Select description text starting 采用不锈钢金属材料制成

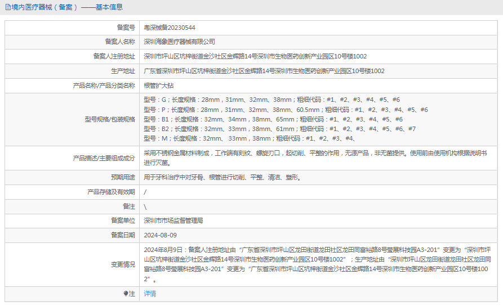[x=315, y=158]
